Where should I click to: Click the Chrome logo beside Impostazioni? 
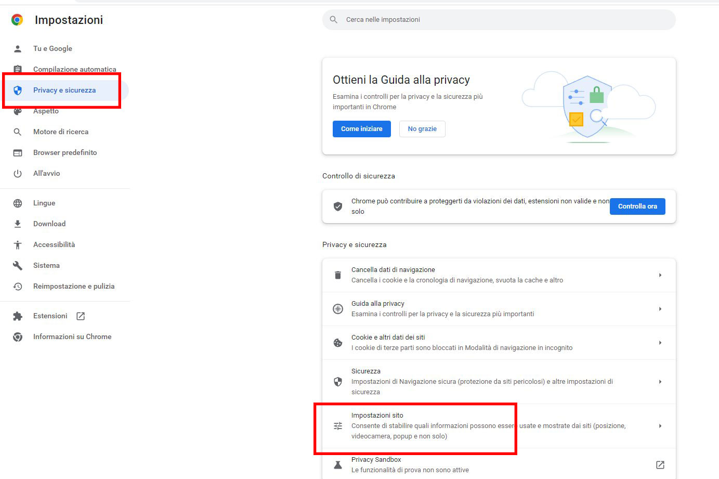pos(17,20)
